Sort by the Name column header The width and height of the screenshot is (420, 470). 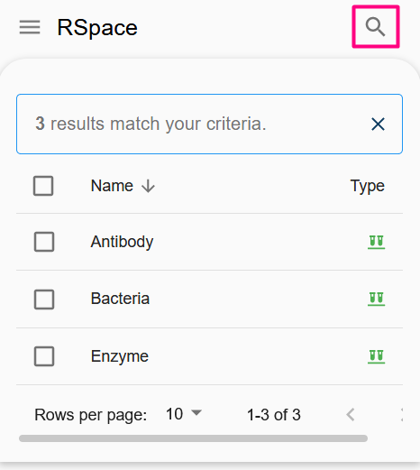(x=112, y=186)
